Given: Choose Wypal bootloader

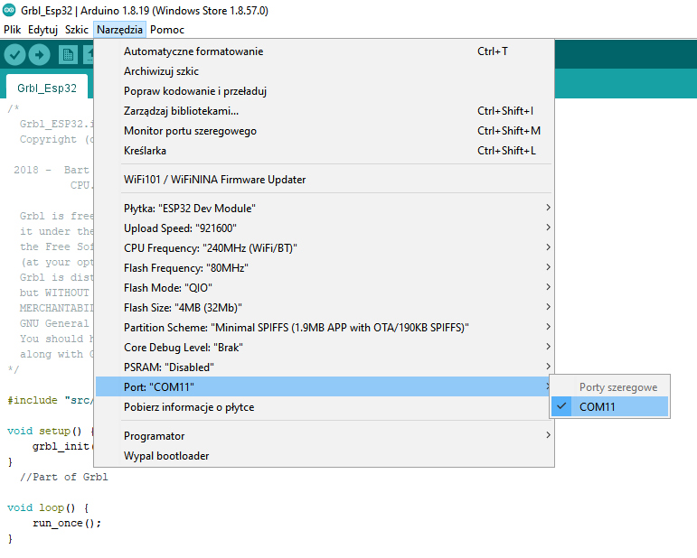Looking at the screenshot, I should [x=325, y=456].
